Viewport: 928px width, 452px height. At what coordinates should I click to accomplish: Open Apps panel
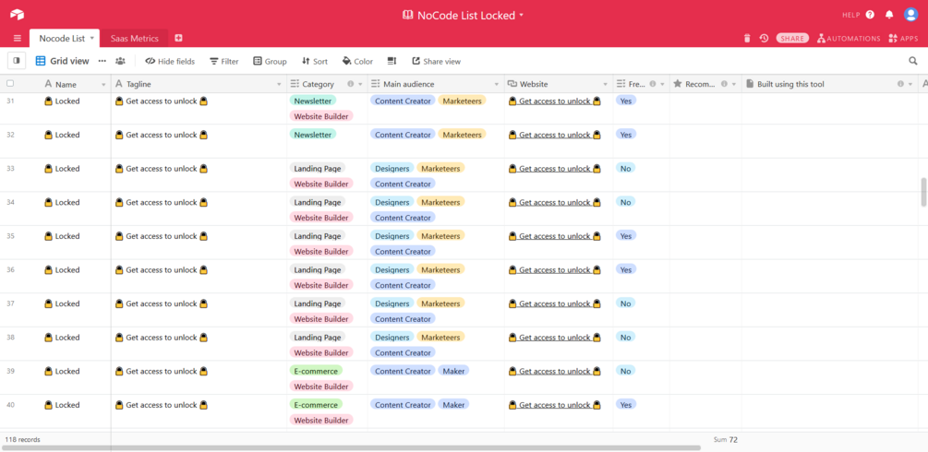[x=902, y=39]
